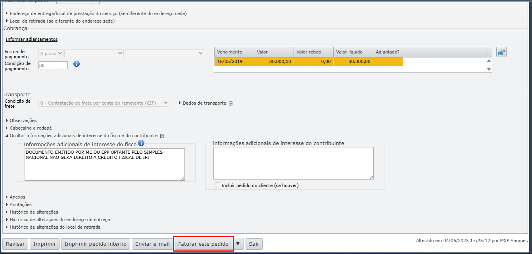Click note icon beside Dados de transporte

tap(231, 103)
